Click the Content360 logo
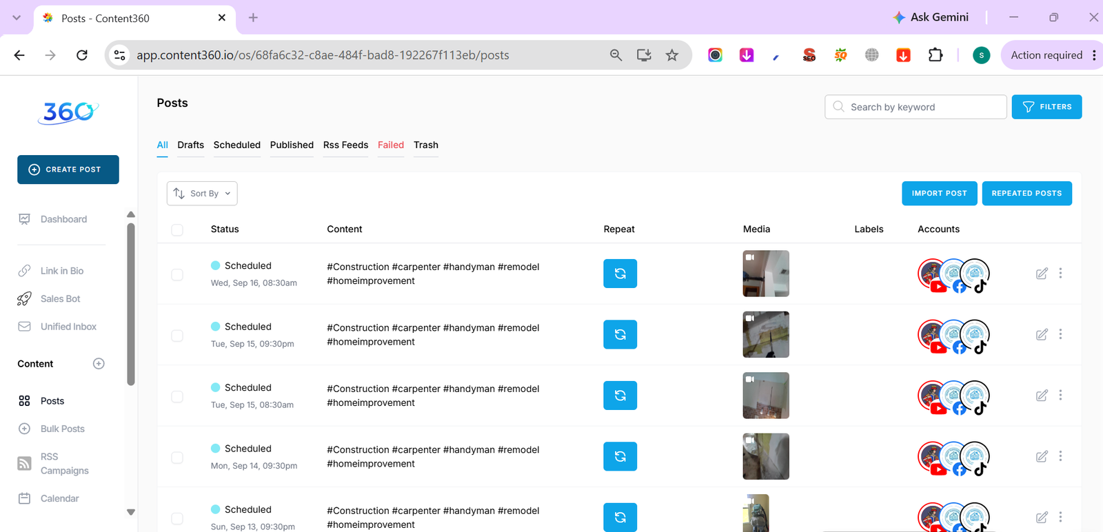Screen dimensions: 1103x532 (x=68, y=112)
